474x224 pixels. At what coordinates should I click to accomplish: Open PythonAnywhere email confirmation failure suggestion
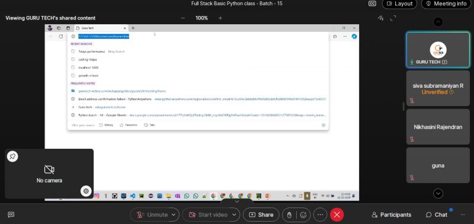point(198,99)
